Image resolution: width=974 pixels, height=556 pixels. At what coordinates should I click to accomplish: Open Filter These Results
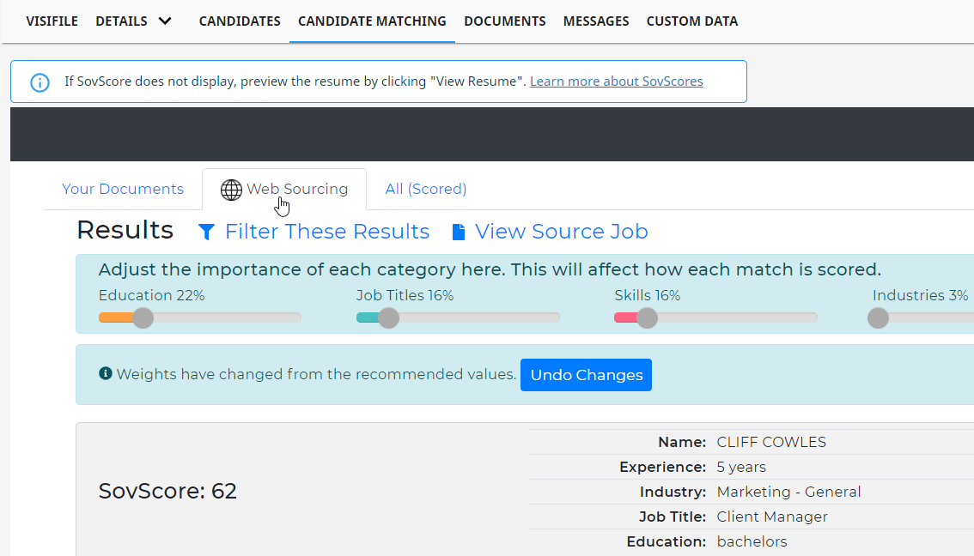327,232
